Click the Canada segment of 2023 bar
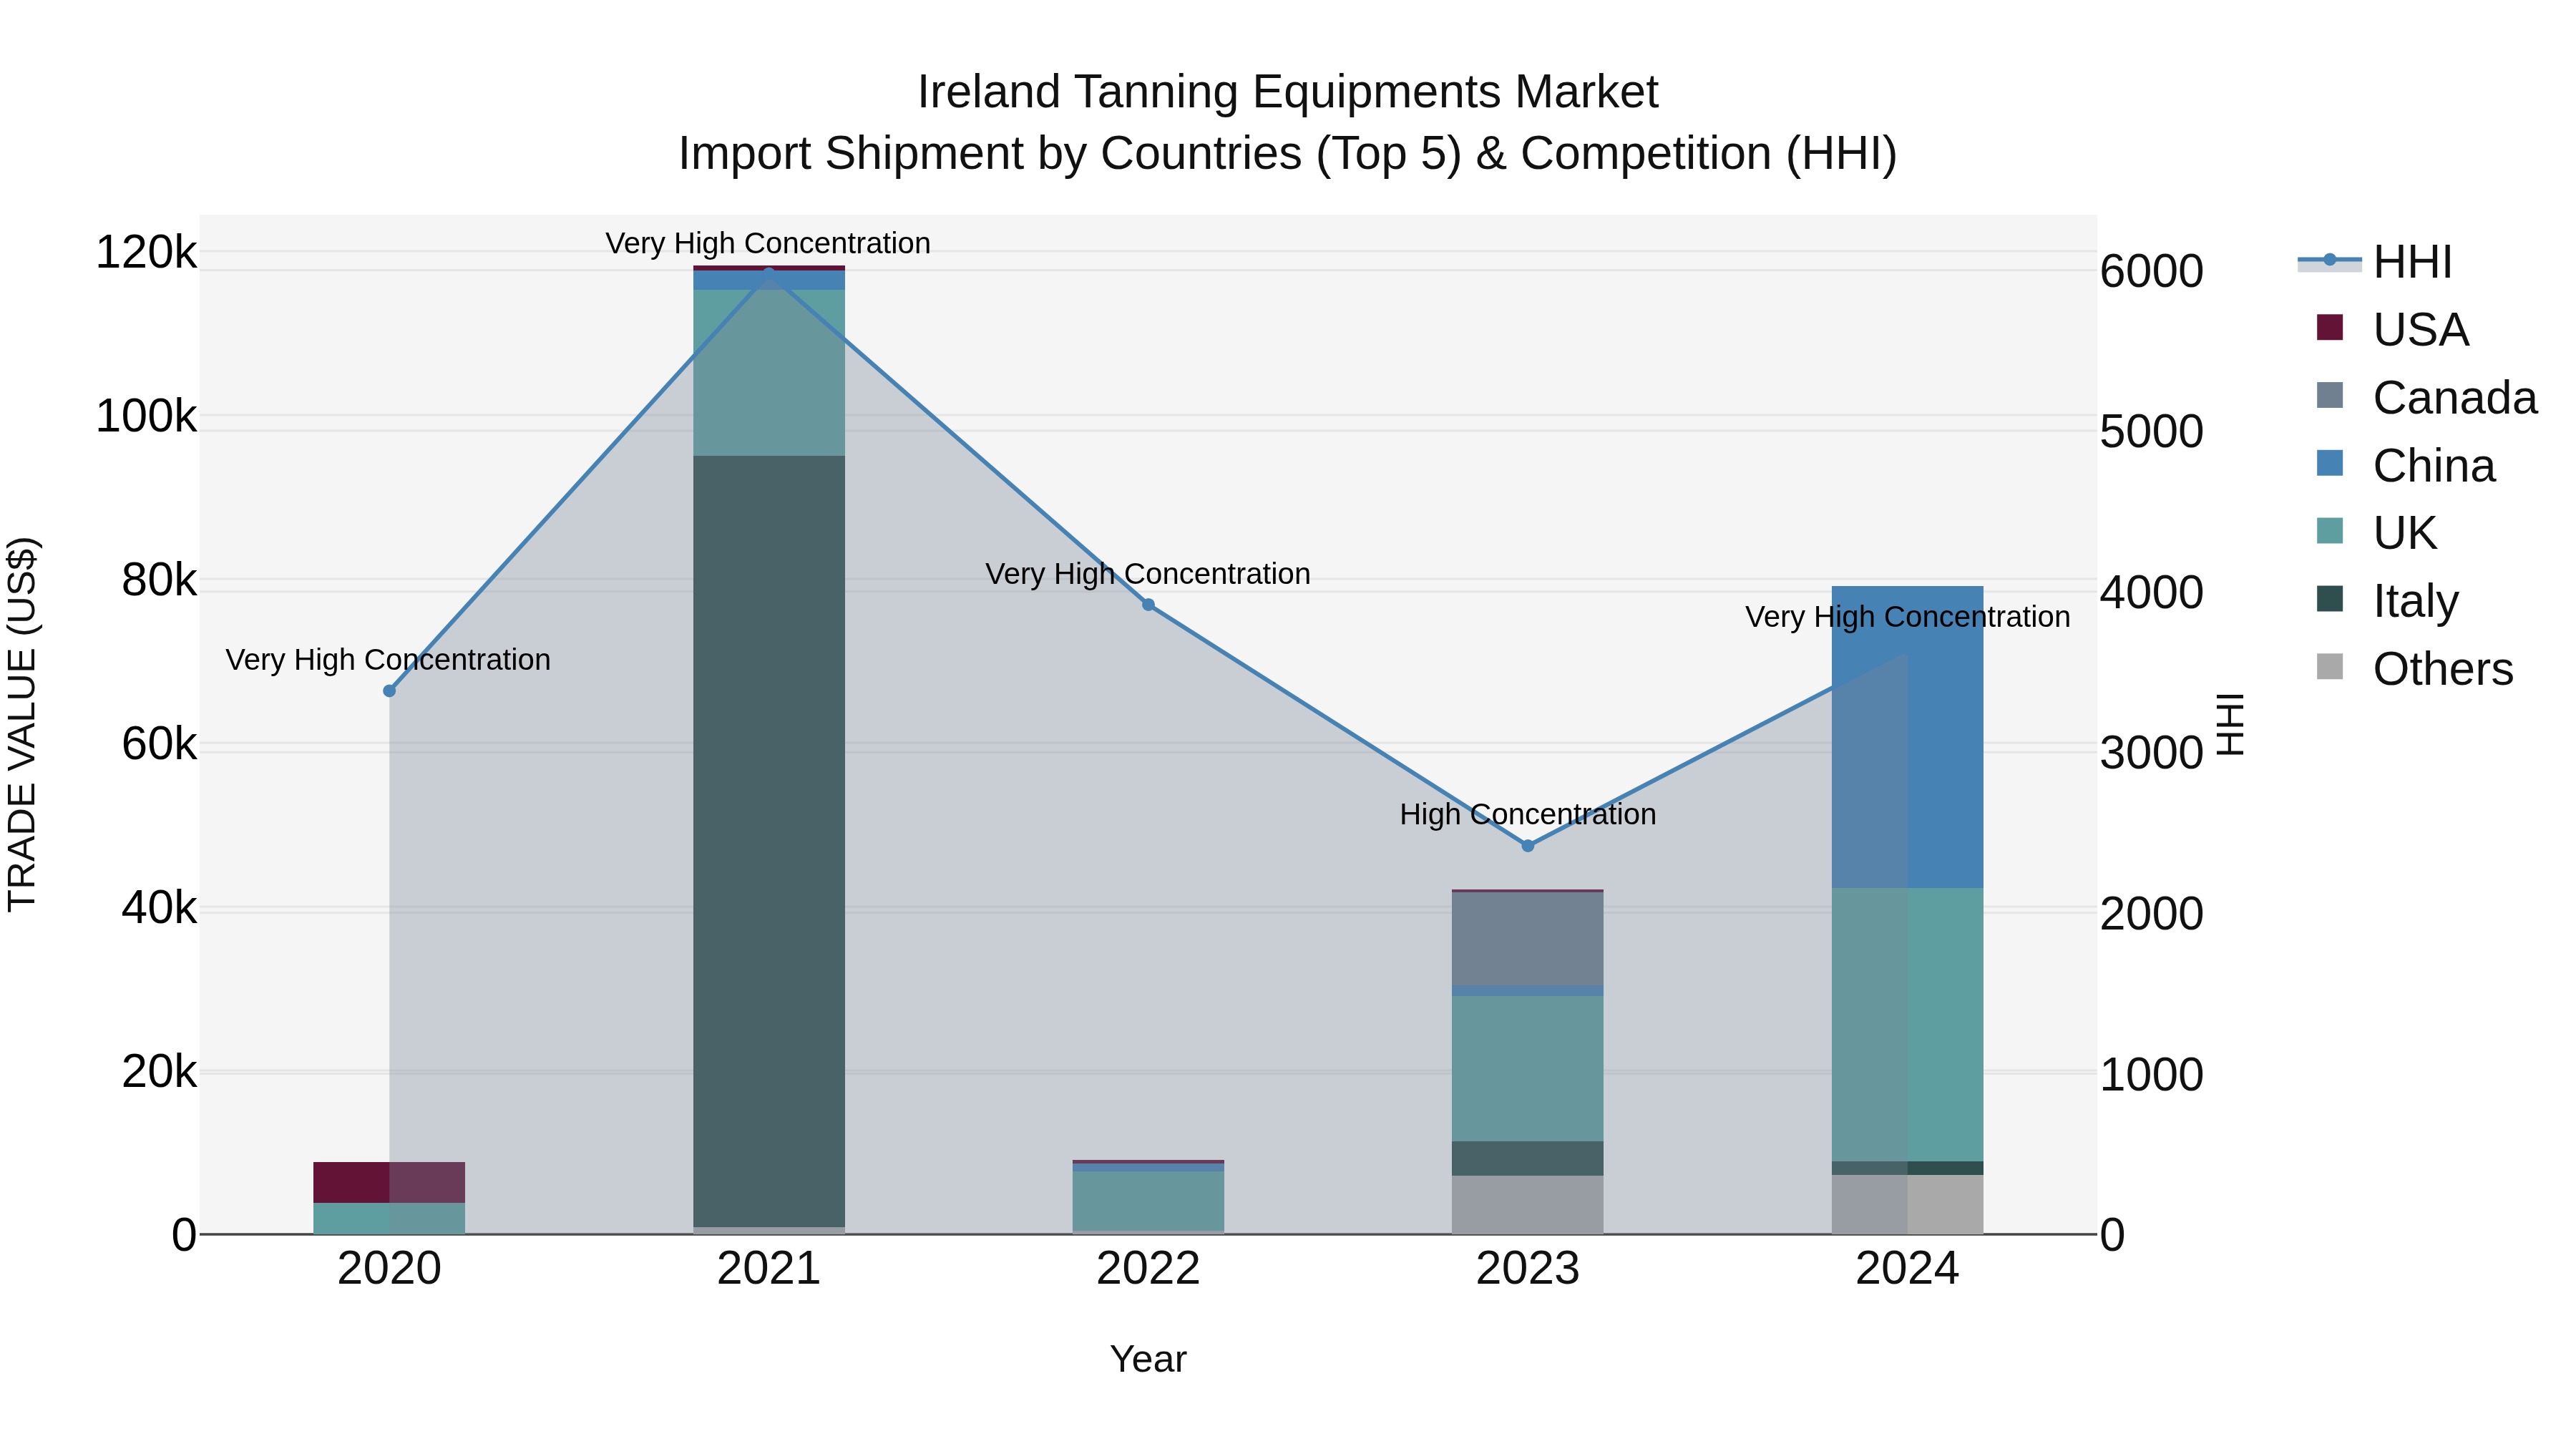 [x=1527, y=938]
